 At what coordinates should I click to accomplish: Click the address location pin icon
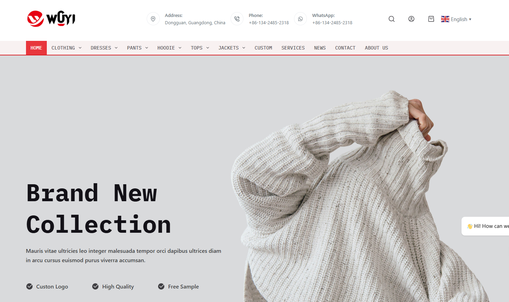[x=153, y=19]
